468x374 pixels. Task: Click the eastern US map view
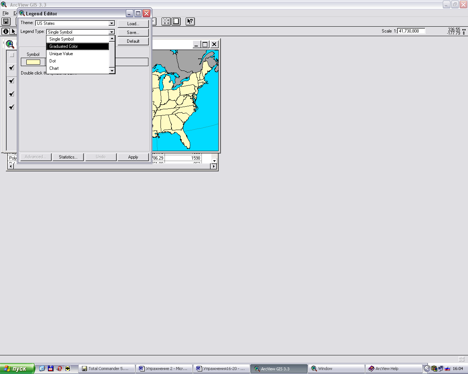[x=185, y=100]
